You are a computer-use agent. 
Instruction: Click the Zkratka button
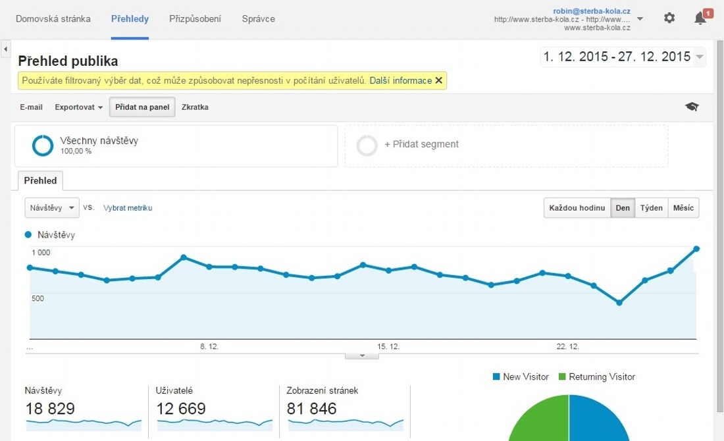pyautogui.click(x=195, y=107)
